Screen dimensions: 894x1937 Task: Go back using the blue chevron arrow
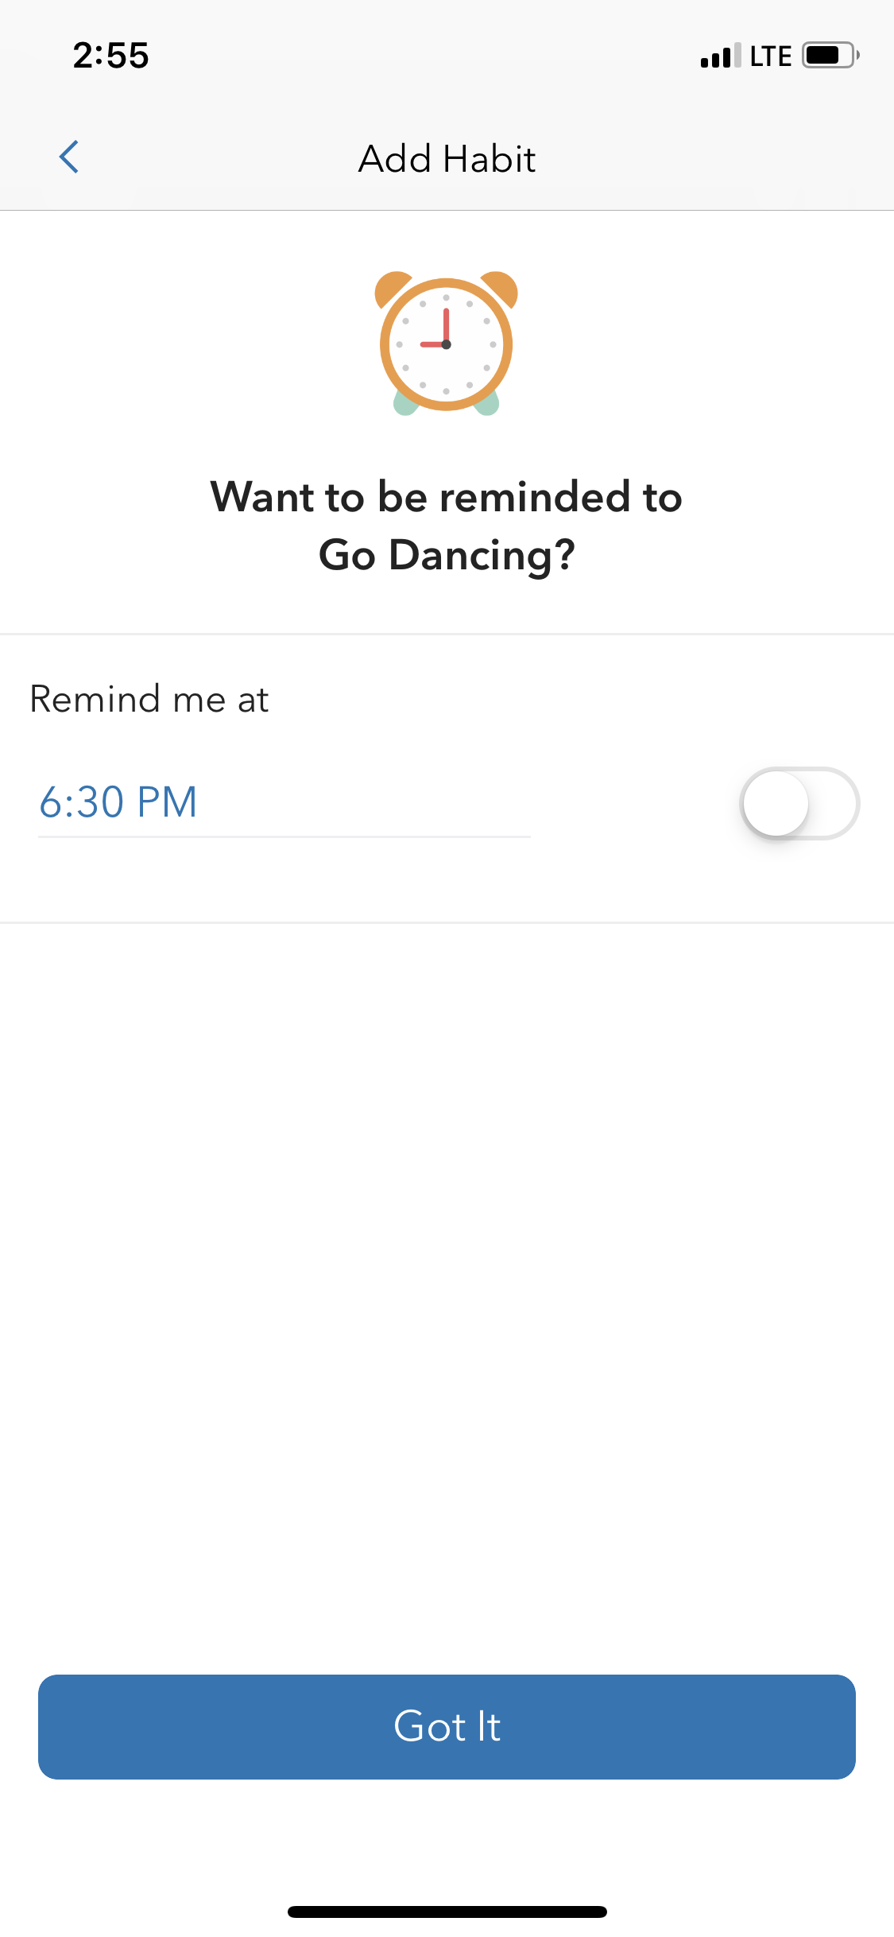click(x=69, y=157)
